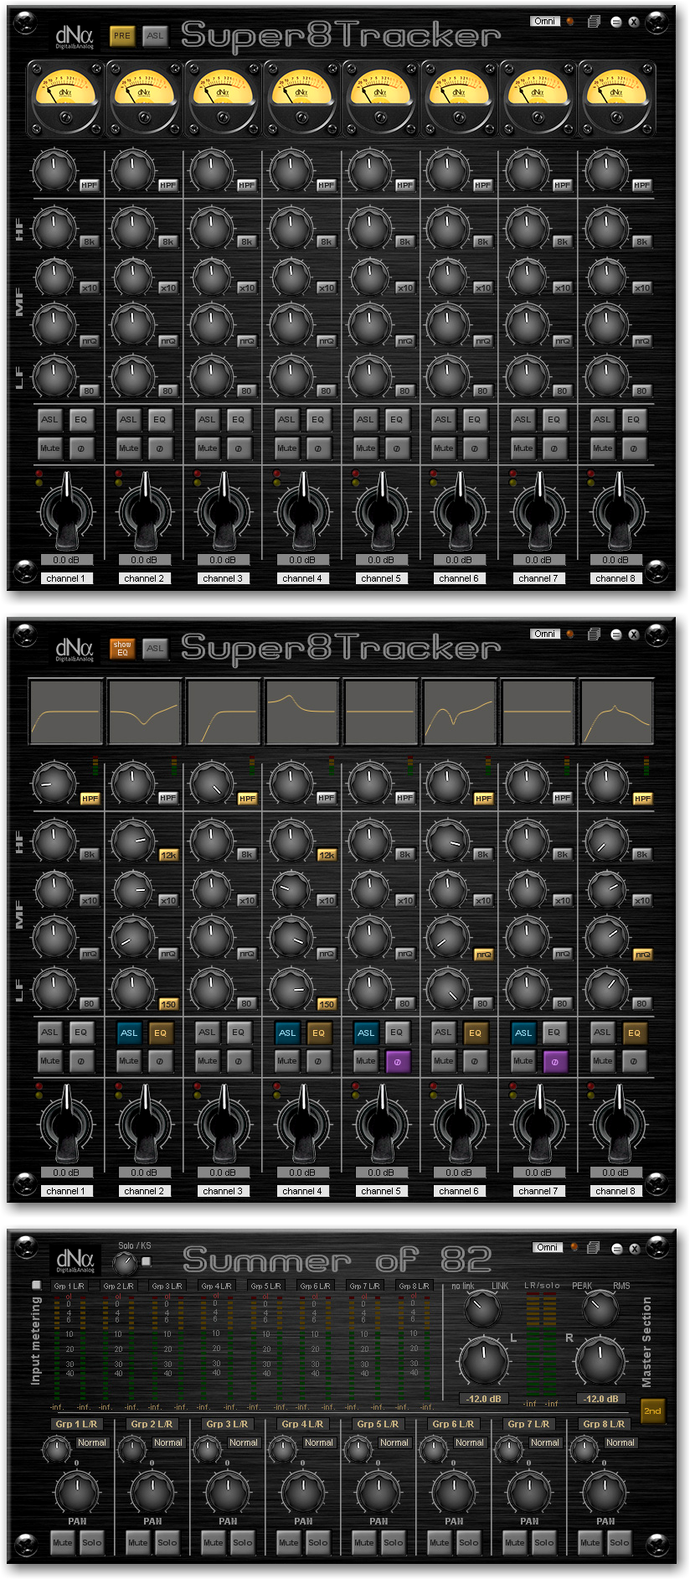Open the Normal dropdown for Grp 1 L/R
690x1579 pixels.
coord(92,1442)
